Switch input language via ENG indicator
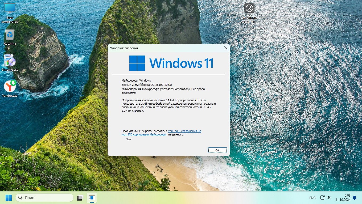Screen dimensions: 362x204 click(312, 198)
